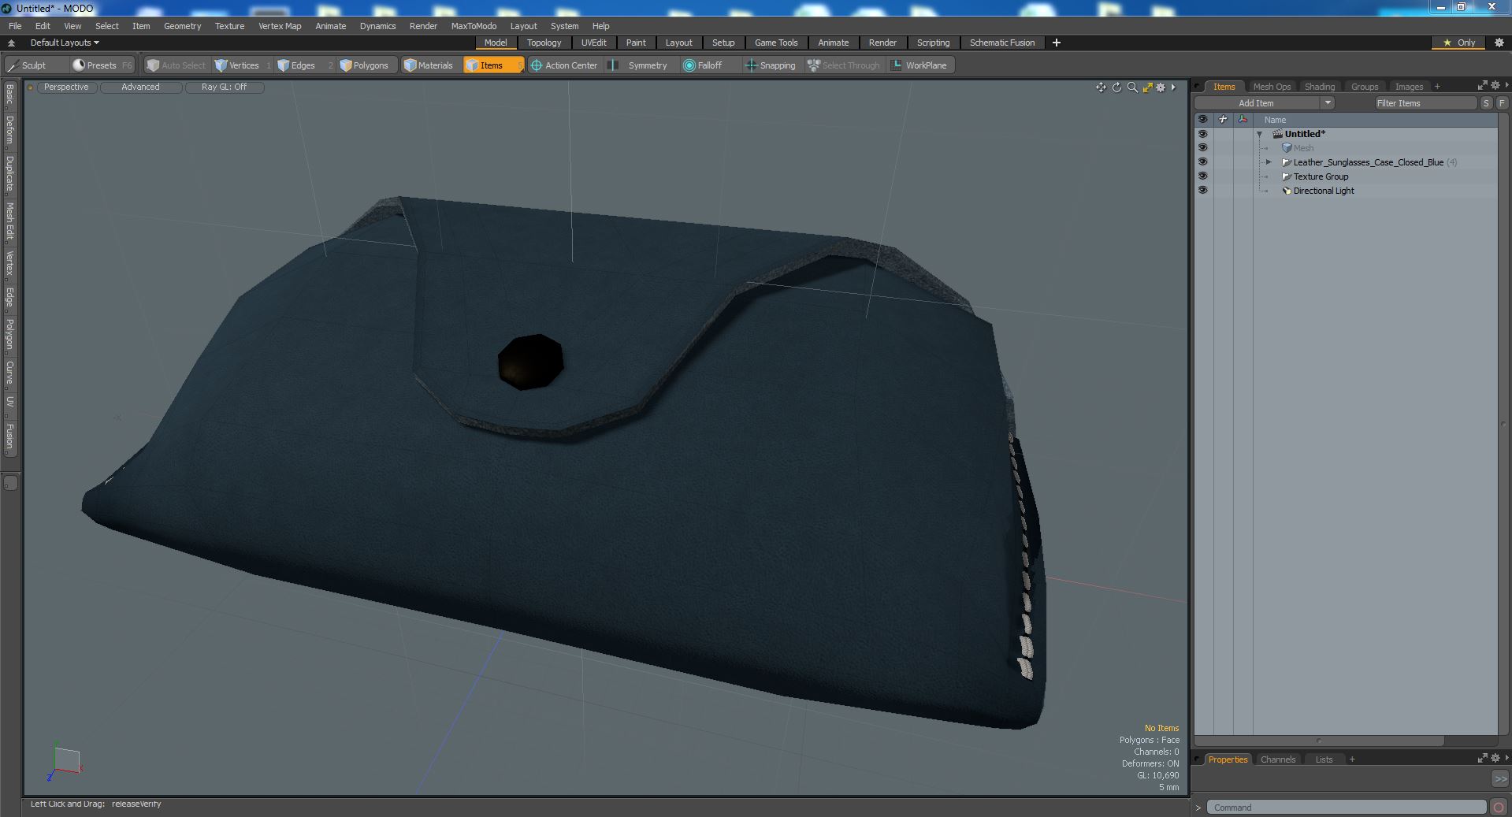The height and width of the screenshot is (817, 1512).
Task: Click the record button next to Command field
Action: coord(1499,808)
